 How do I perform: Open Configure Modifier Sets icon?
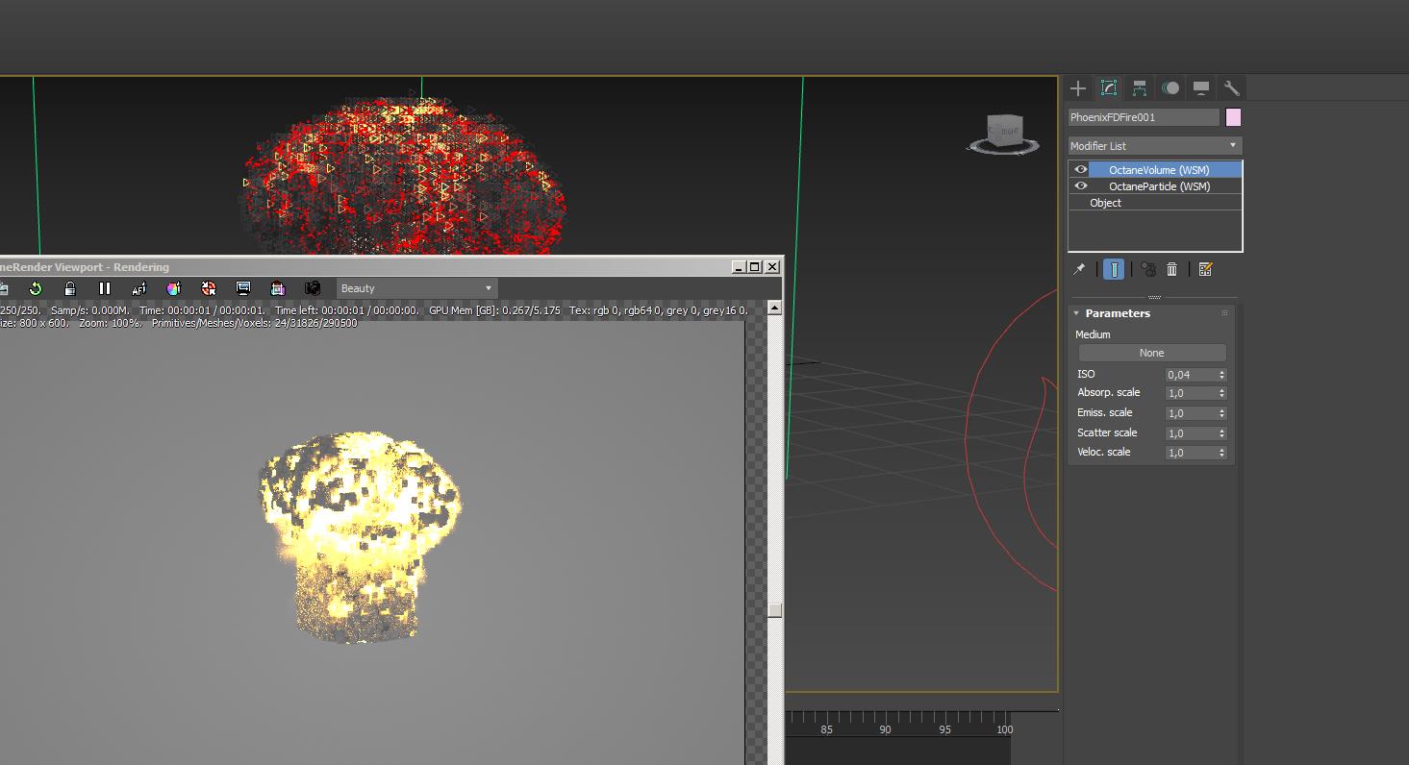coord(1205,269)
